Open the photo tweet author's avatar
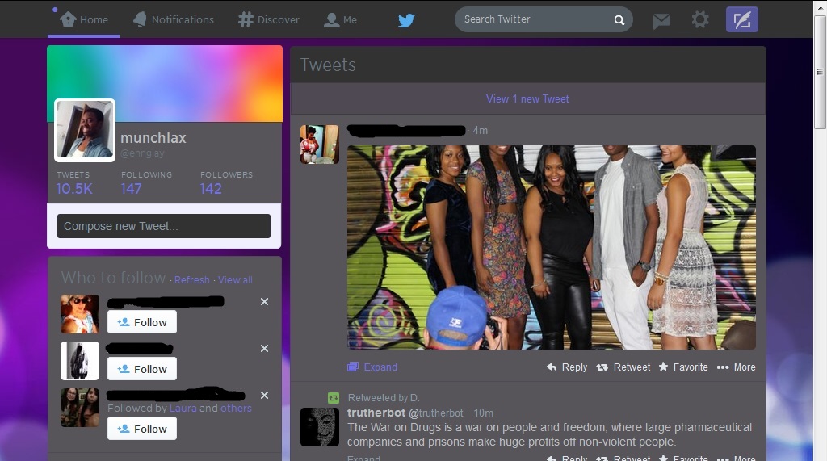The image size is (827, 461). pyautogui.click(x=320, y=145)
